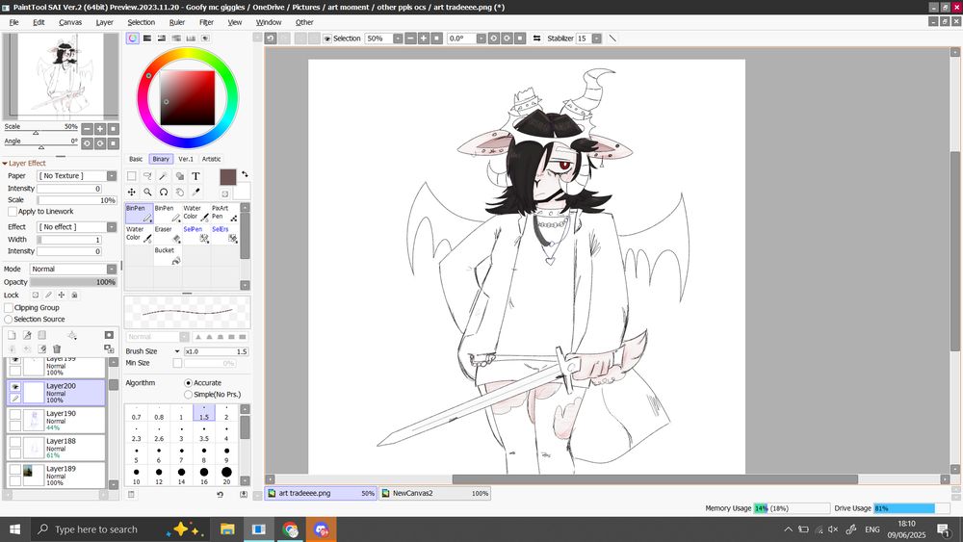
Task: Create a new layer folder
Action: coord(41,335)
